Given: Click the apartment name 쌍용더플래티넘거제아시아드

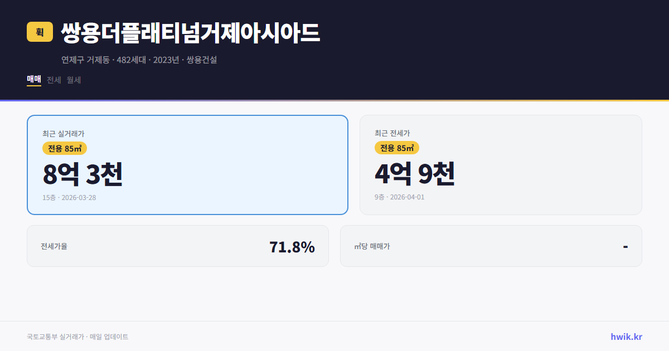Looking at the screenshot, I should (x=191, y=32).
